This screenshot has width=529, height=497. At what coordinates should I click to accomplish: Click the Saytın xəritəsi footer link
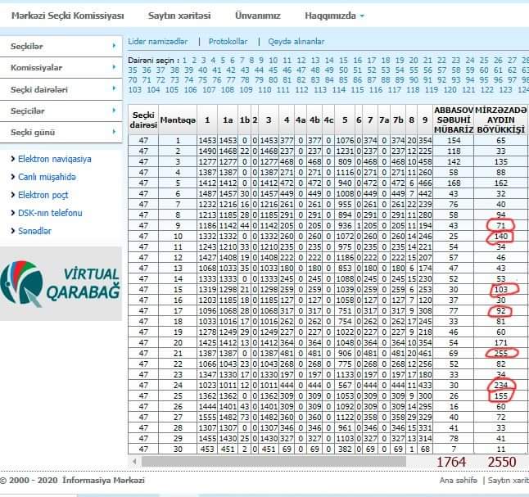[x=508, y=480]
